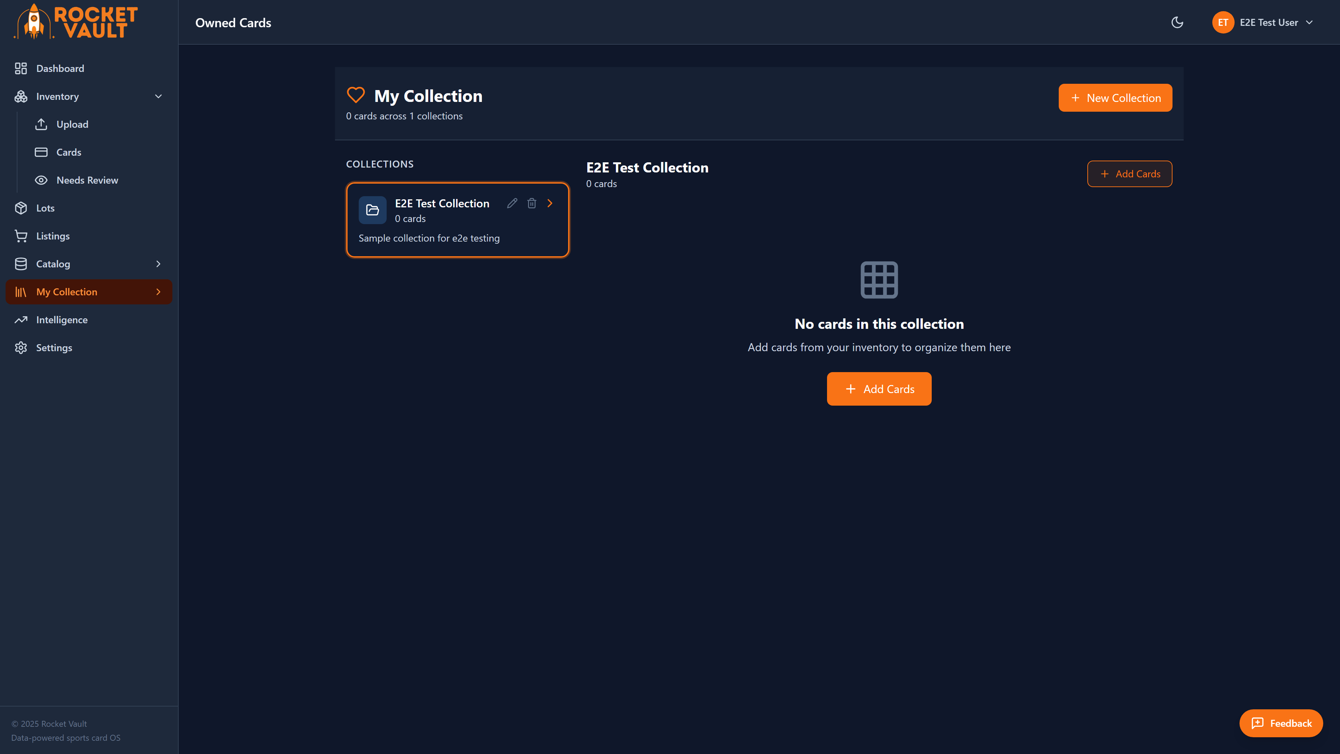Click the heart icon beside My Collection
Screen dimensions: 1340x754
[x=356, y=95]
